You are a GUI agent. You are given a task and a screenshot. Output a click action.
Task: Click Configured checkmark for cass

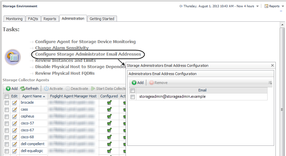[x=109, y=110]
